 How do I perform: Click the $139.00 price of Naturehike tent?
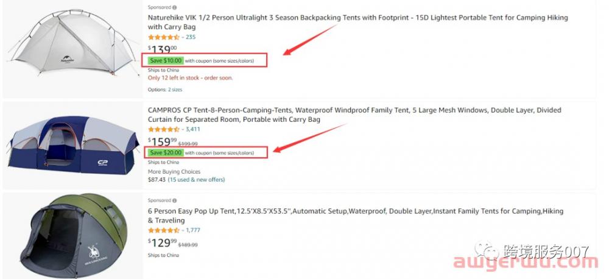163,49
